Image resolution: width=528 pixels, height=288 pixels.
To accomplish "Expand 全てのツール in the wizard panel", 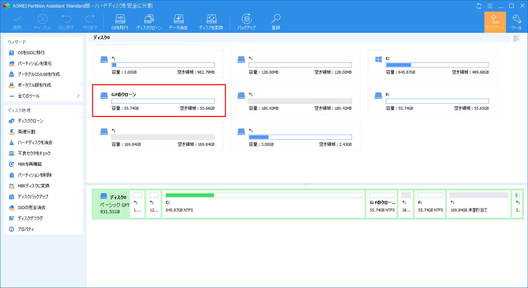I will coord(43,96).
